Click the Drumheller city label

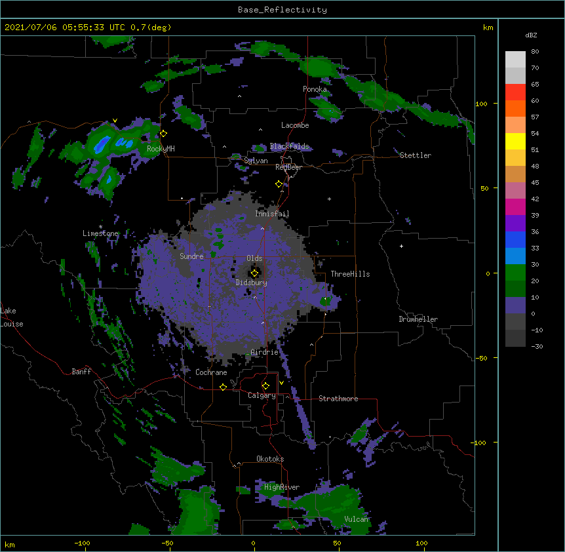tap(418, 319)
